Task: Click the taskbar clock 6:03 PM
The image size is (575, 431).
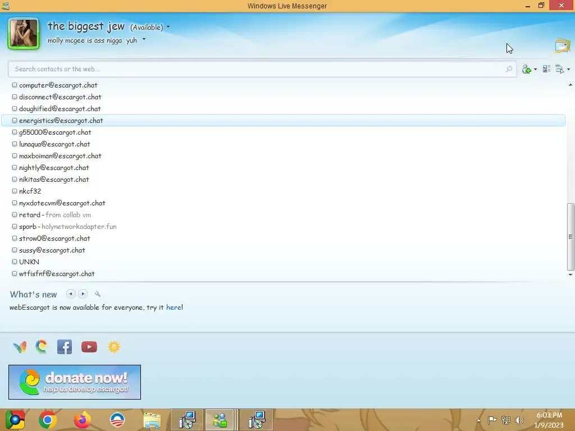Action: click(x=549, y=420)
